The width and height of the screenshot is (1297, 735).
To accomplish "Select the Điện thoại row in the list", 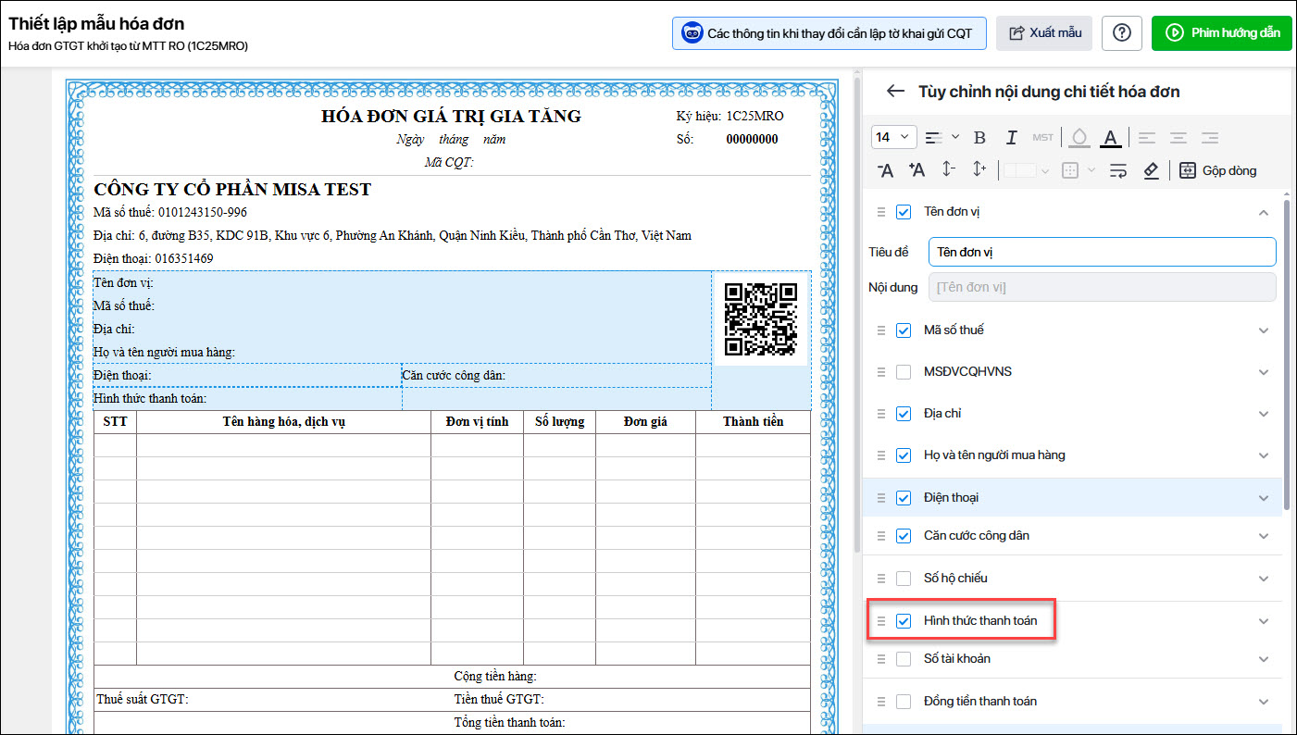I will click(x=951, y=498).
